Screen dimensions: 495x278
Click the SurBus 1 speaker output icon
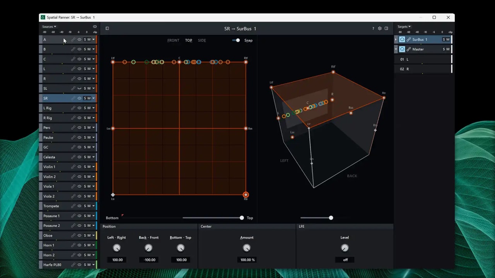[x=402, y=39]
